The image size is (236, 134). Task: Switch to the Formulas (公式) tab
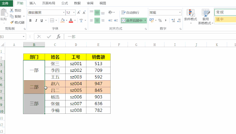[x=65, y=3]
